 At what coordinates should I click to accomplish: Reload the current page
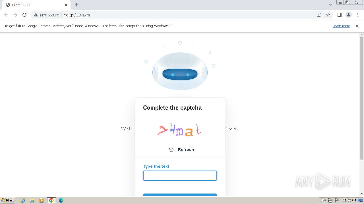[24, 15]
